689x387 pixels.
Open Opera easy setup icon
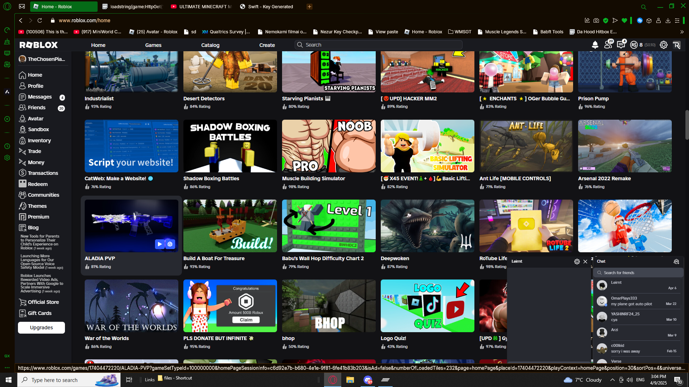coord(677,20)
